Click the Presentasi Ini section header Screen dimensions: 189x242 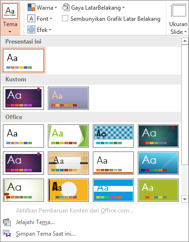click(x=91, y=42)
